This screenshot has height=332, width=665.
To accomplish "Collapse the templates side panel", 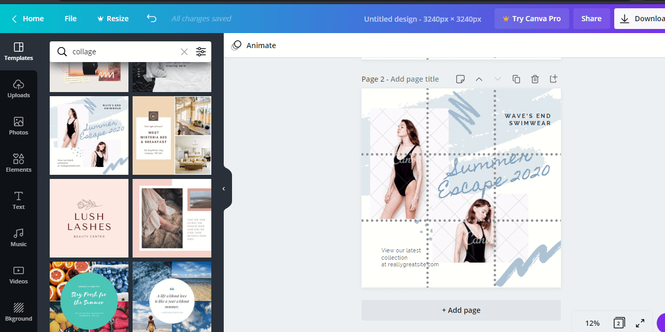I will 223,188.
